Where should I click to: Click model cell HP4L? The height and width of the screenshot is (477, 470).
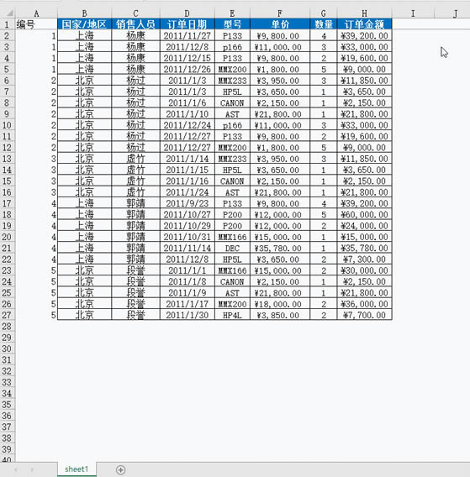pyautogui.click(x=232, y=315)
